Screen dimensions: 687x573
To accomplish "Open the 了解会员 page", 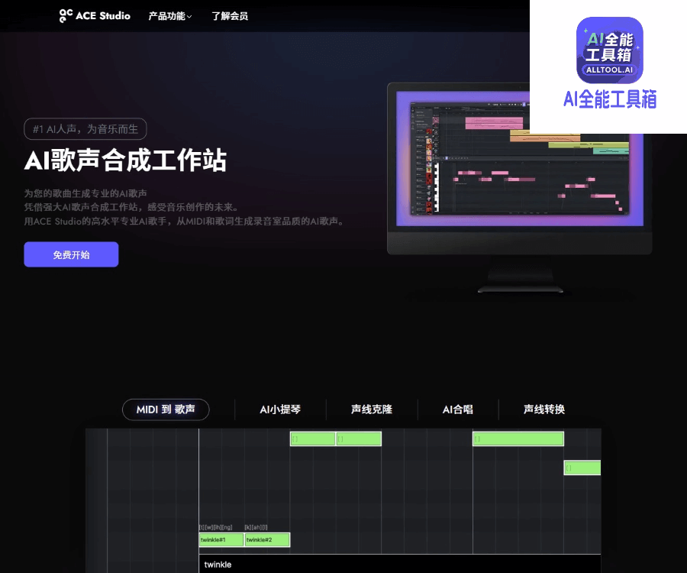I will [230, 16].
